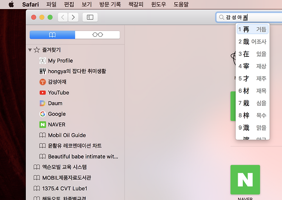Choose hanja candidate 9 渽 맑을
The image size is (282, 200).
click(x=253, y=128)
